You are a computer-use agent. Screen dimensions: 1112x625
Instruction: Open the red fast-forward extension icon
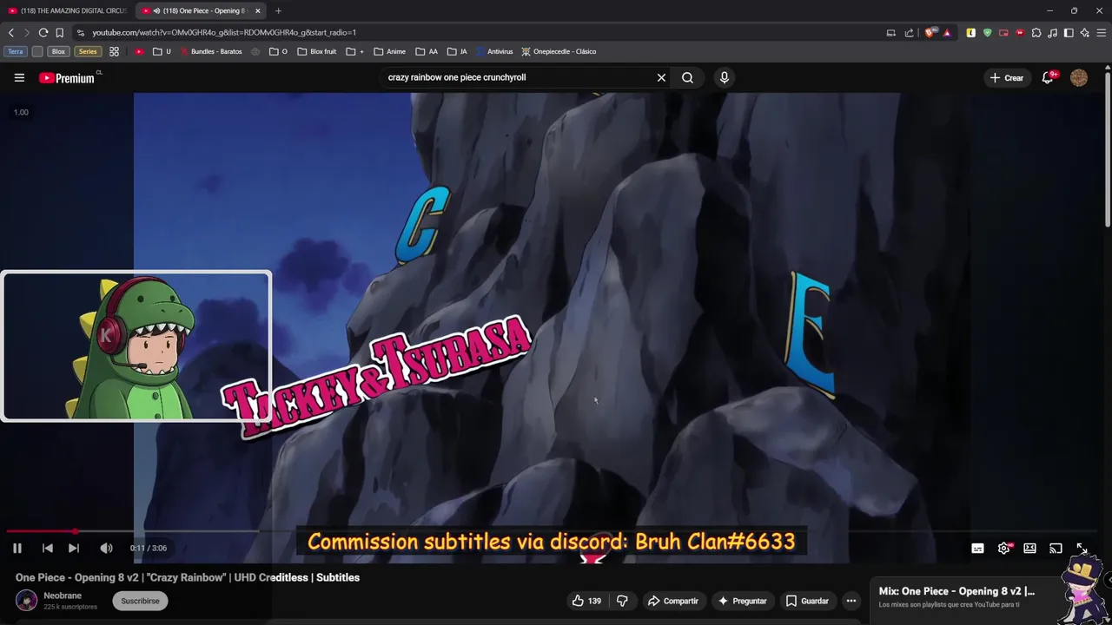point(1020,32)
